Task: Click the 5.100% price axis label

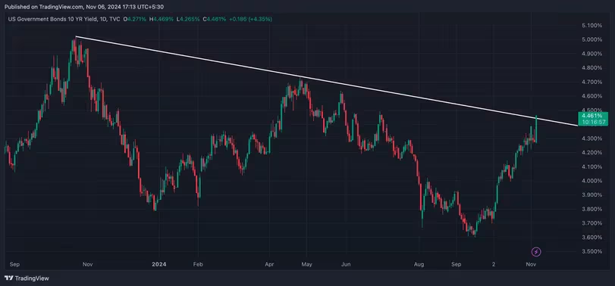Action: (591, 26)
